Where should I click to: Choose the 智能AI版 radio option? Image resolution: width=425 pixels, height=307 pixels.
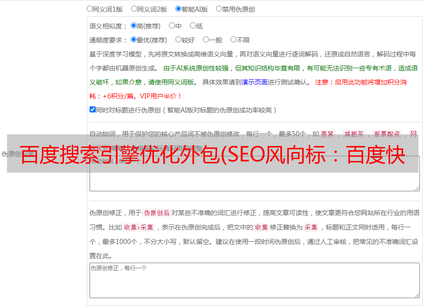click(x=178, y=9)
